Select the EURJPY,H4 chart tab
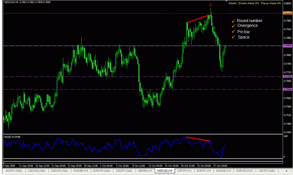The width and height of the screenshot is (293, 175). pyautogui.click(x=203, y=171)
